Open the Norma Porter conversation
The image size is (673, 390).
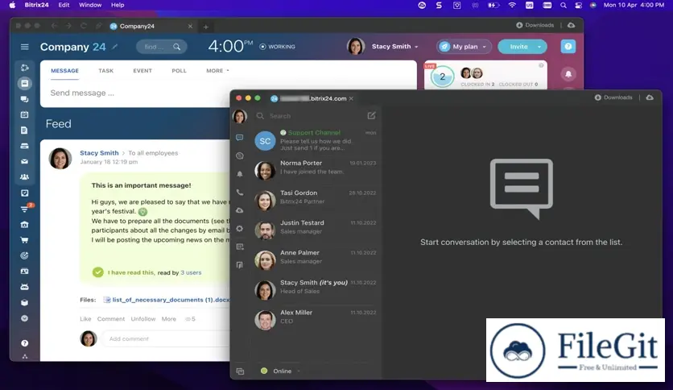(316, 170)
